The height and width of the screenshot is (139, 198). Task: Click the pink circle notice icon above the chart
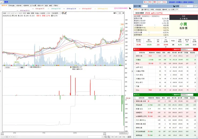click(x=115, y=8)
